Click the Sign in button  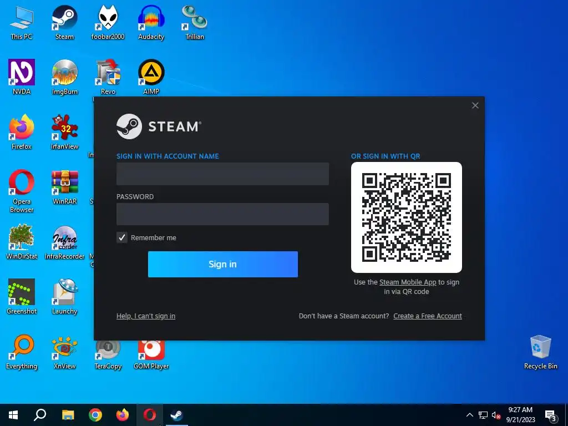coord(223,264)
